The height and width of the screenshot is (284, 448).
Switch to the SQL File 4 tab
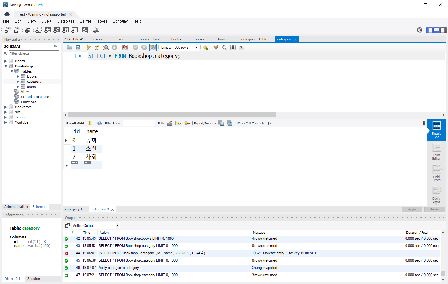pyautogui.click(x=74, y=39)
